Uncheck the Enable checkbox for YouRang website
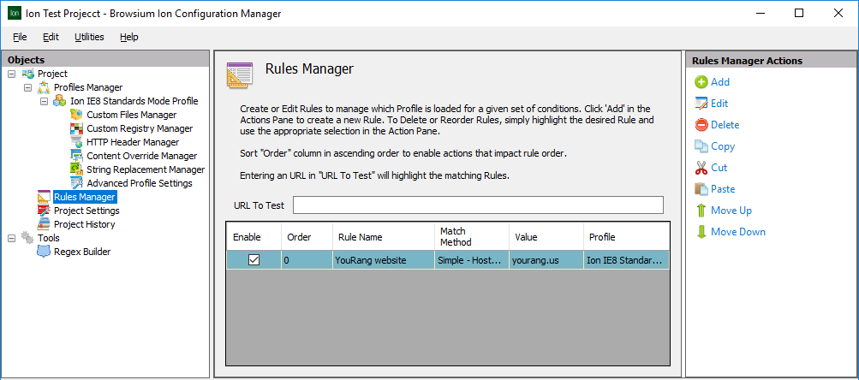Screen dimensions: 859x380 tap(254, 260)
